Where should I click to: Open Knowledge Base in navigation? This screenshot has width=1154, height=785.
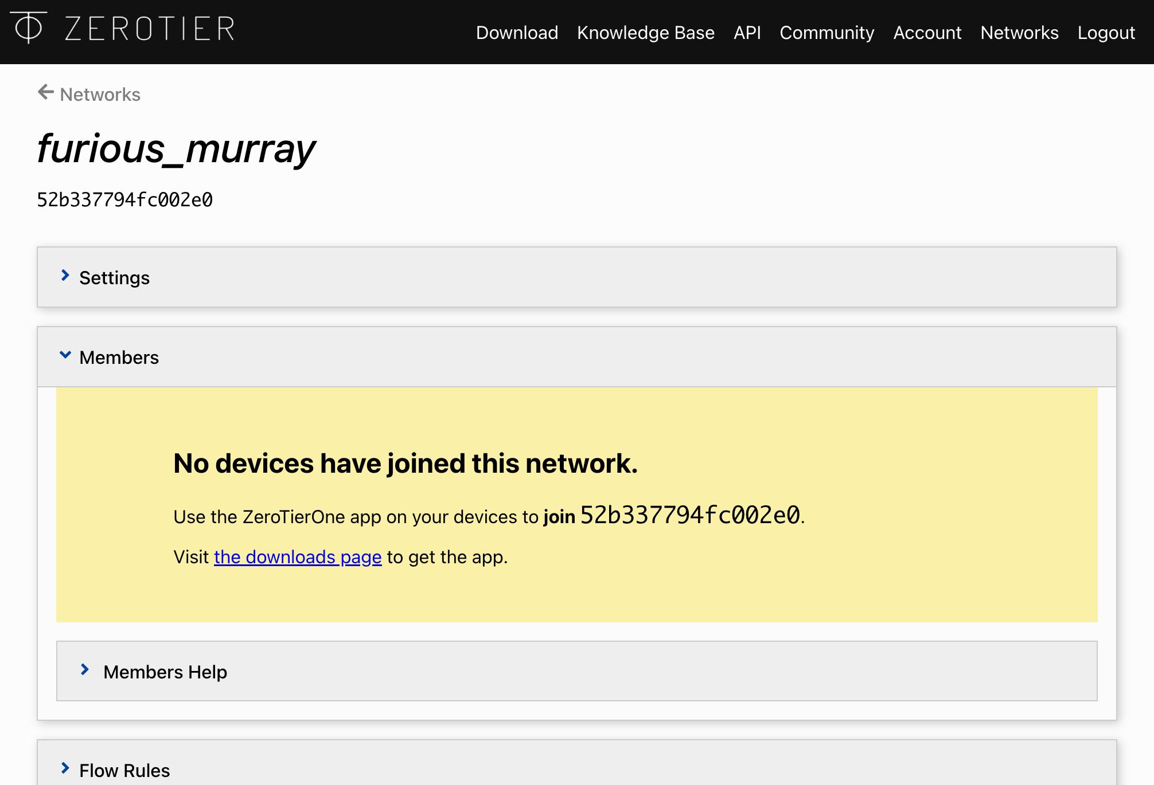click(645, 33)
